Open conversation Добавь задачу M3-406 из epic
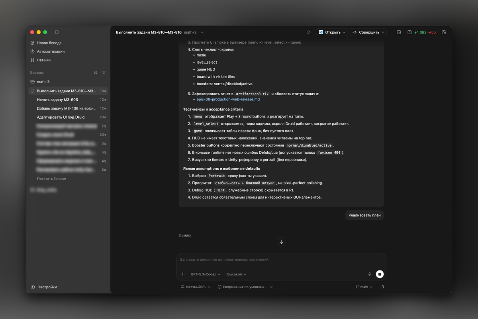 point(68,108)
